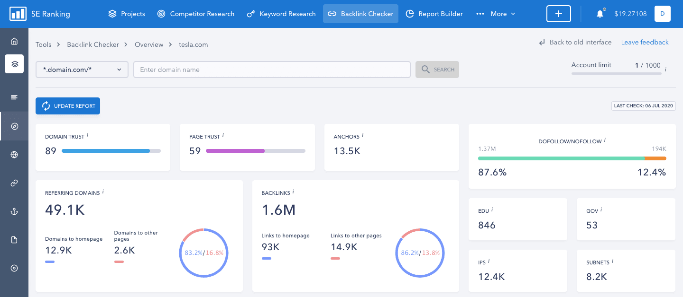Click the 12.4K IPS value
Image resolution: width=683 pixels, height=297 pixels.
tap(491, 277)
